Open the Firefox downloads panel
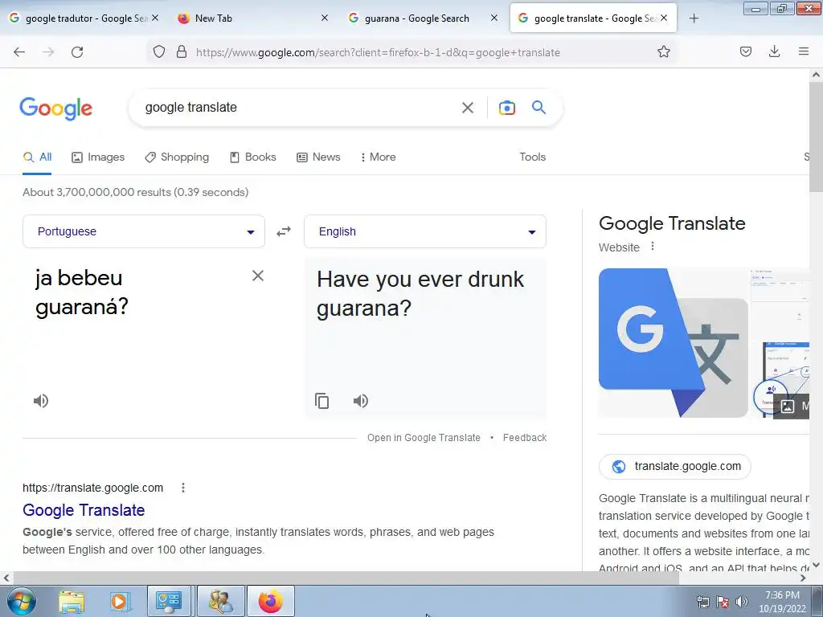This screenshot has height=617, width=823. coord(774,52)
